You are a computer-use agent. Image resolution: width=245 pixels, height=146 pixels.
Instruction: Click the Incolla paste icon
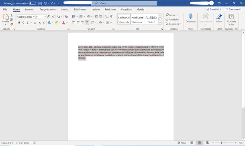click(x=6, y=17)
